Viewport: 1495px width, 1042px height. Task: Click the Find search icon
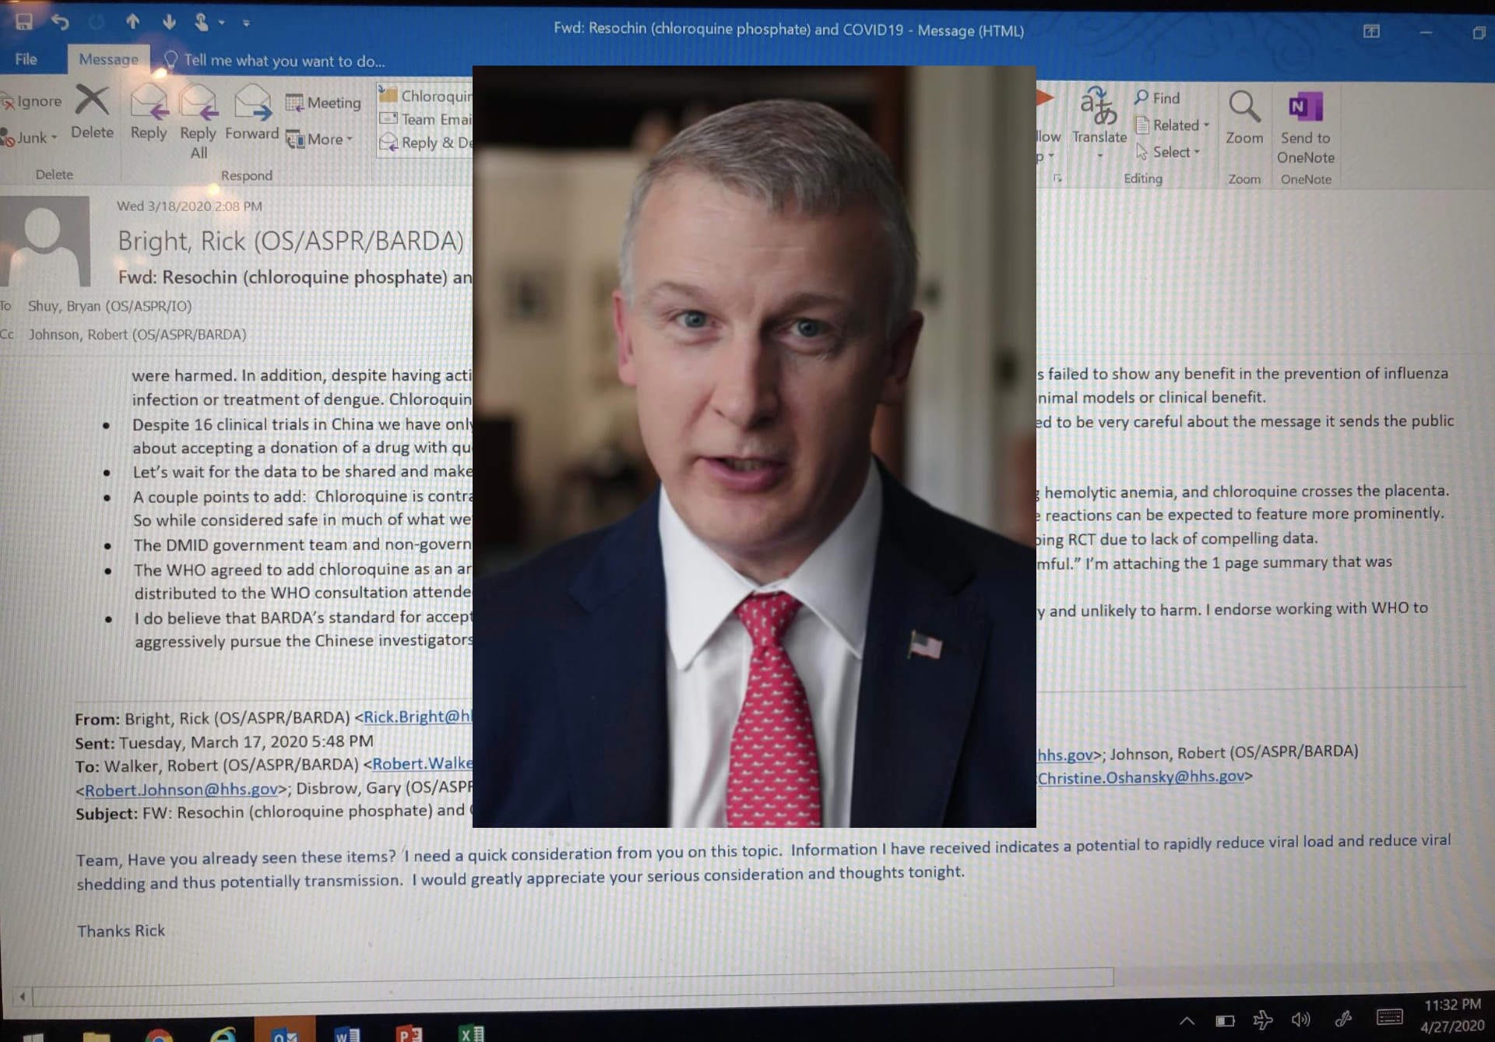tap(1141, 97)
